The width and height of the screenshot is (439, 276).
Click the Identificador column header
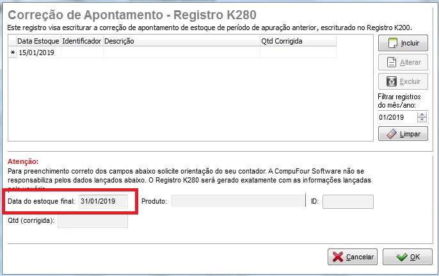pos(82,41)
